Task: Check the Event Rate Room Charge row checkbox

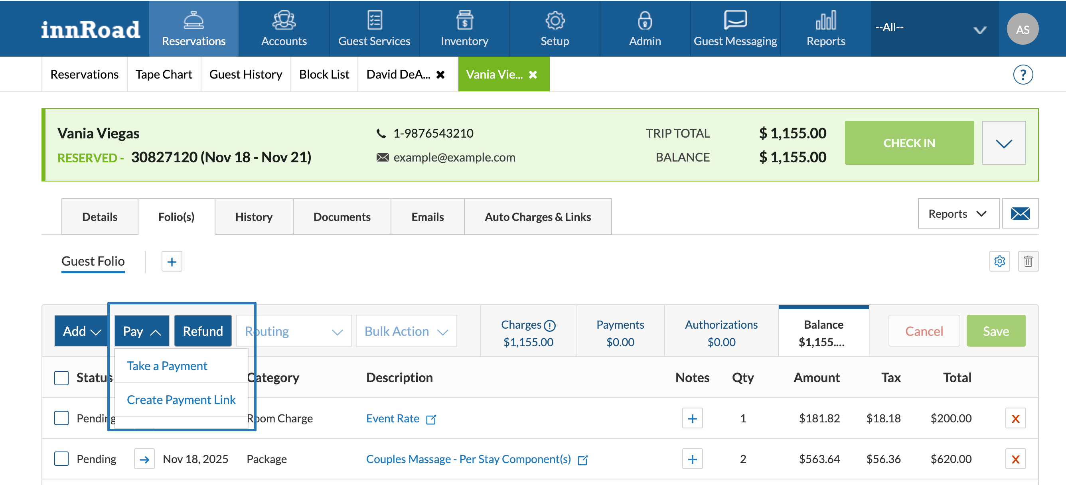Action: (61, 418)
